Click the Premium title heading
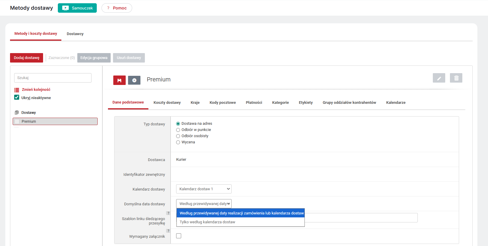The width and height of the screenshot is (488, 246). (x=159, y=80)
